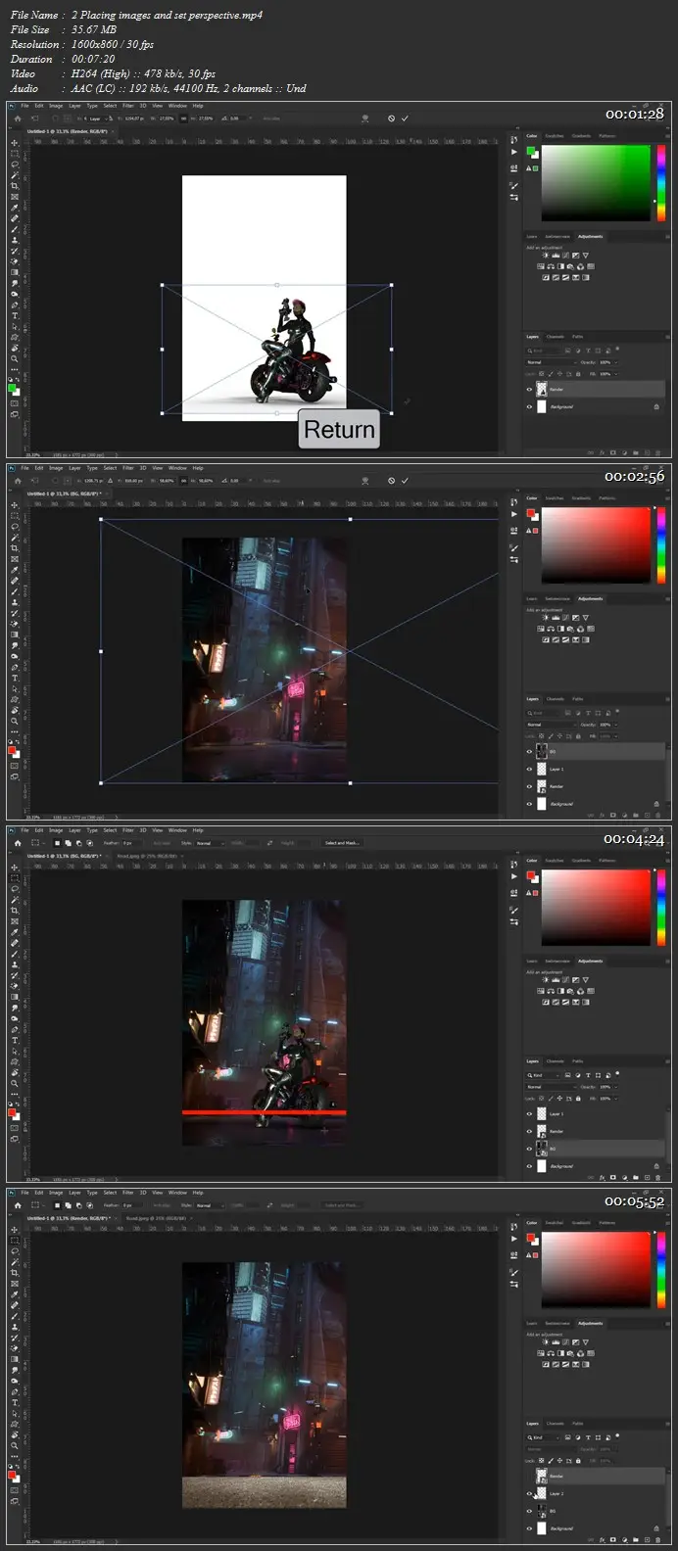Open Style dropdown in third frame's options bar
Viewport: 678px width, 1551px height.
[209, 843]
